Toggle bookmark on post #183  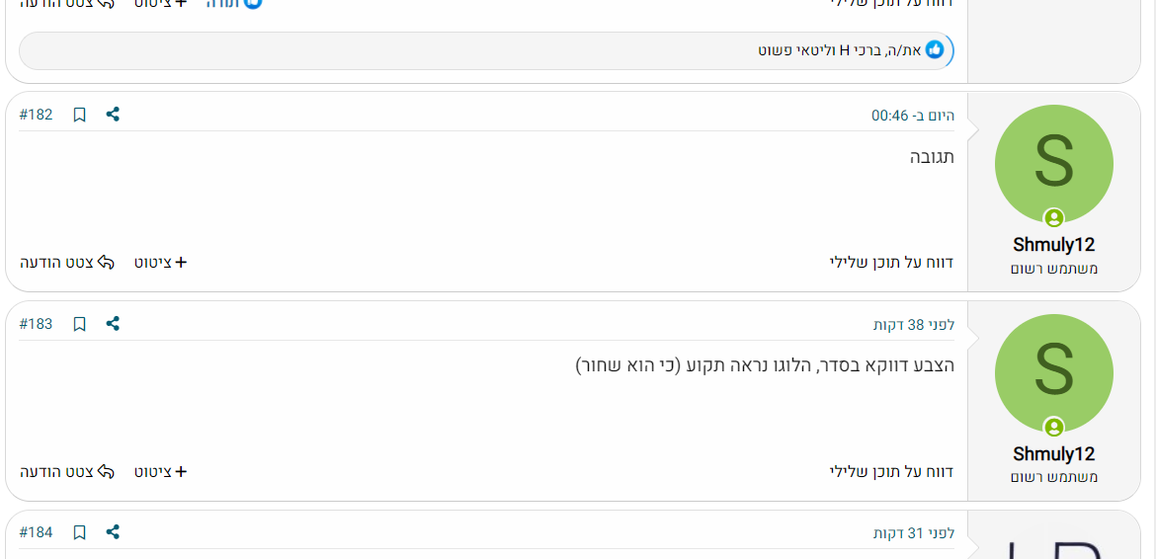[80, 324]
